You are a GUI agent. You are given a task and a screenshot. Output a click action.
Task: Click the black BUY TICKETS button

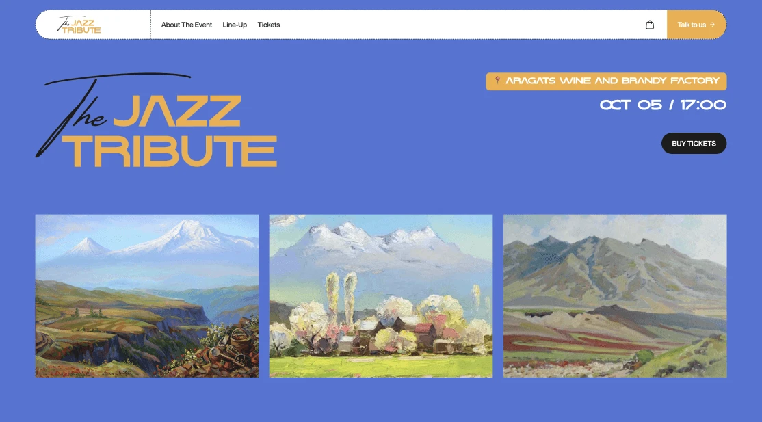694,144
